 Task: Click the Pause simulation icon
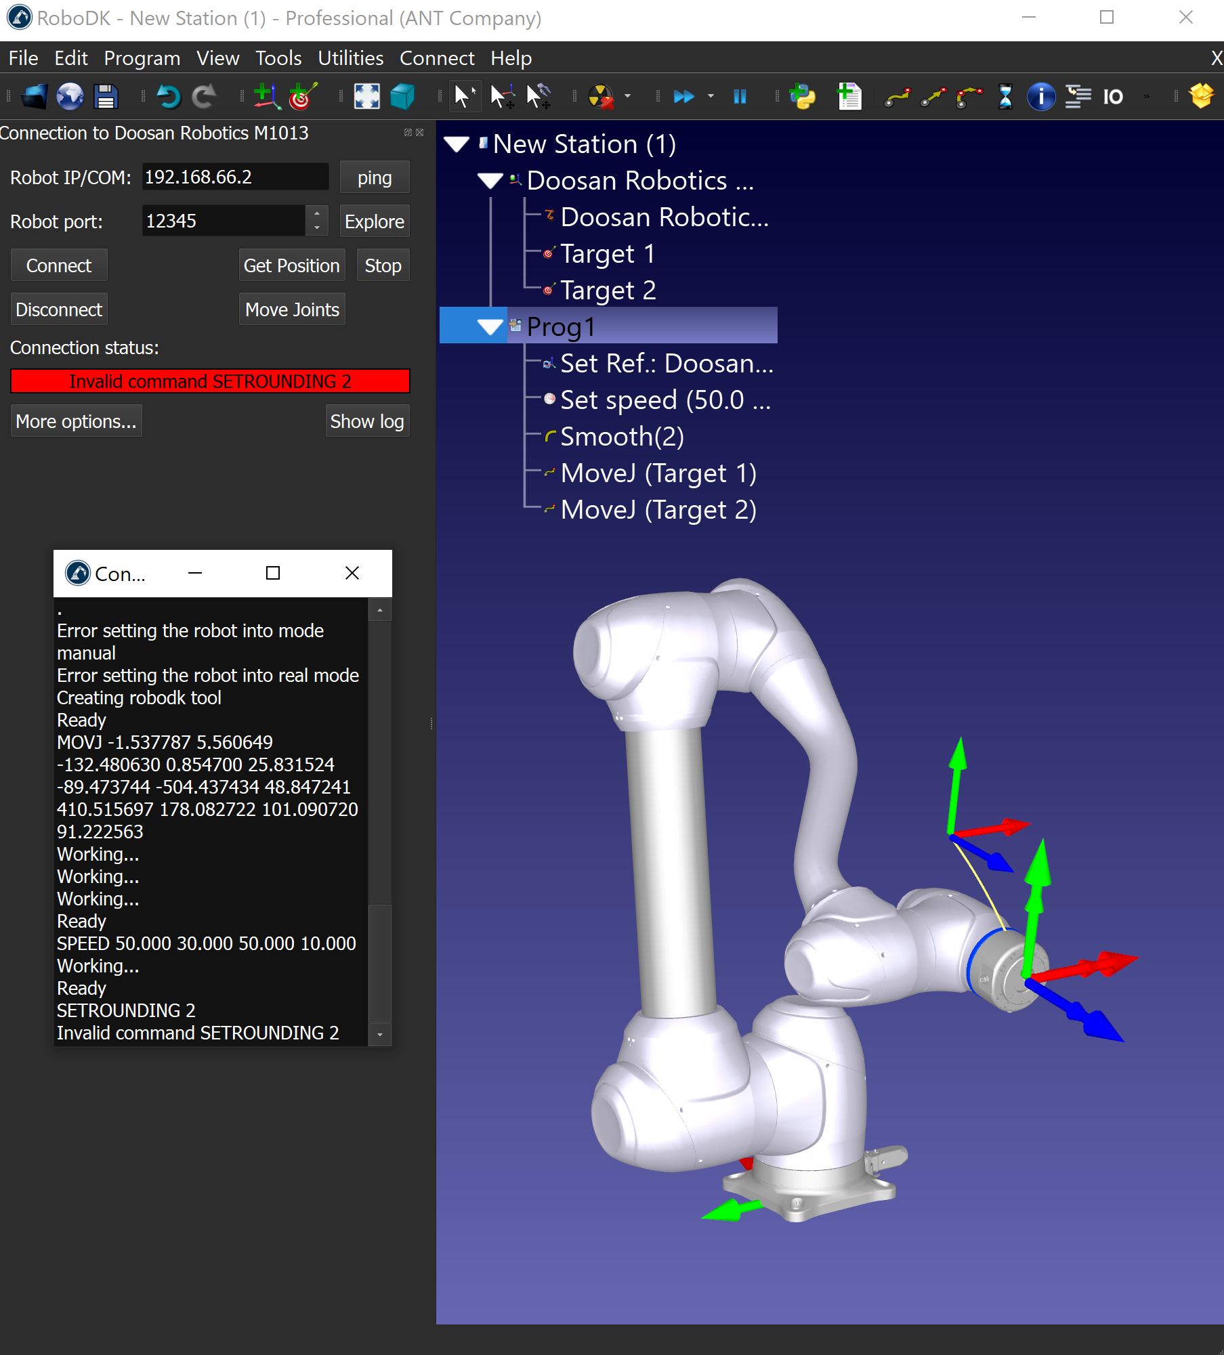click(740, 97)
